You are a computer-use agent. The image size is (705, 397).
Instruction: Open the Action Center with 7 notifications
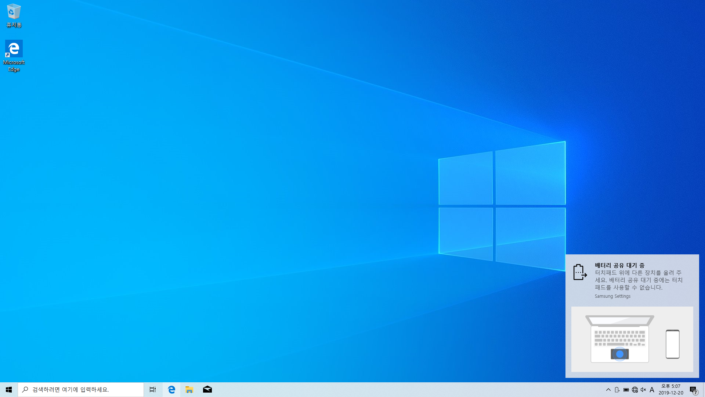pyautogui.click(x=693, y=390)
